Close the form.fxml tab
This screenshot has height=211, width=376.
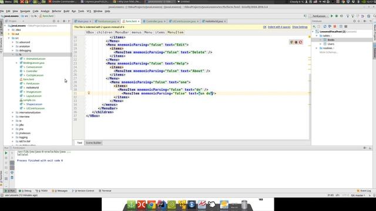coord(139,22)
